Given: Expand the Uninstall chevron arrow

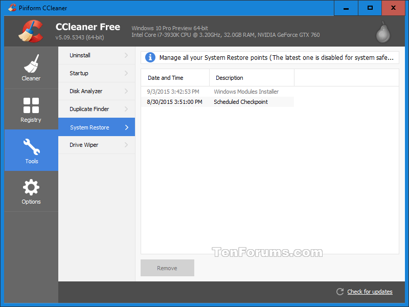Looking at the screenshot, I should pyautogui.click(x=126, y=55).
